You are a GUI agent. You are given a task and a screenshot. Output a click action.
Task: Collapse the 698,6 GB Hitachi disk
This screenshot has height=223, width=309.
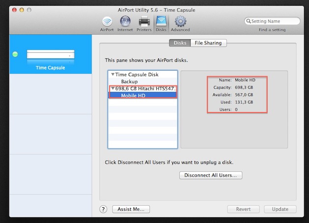point(112,88)
